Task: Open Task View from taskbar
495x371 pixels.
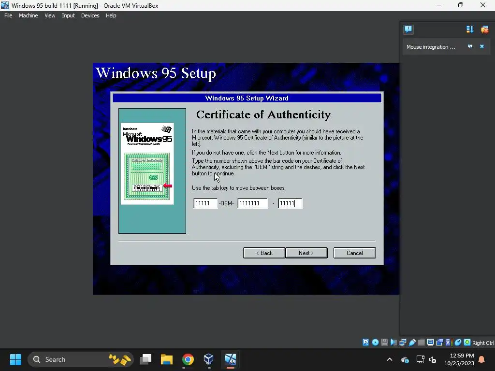Action: click(146, 359)
